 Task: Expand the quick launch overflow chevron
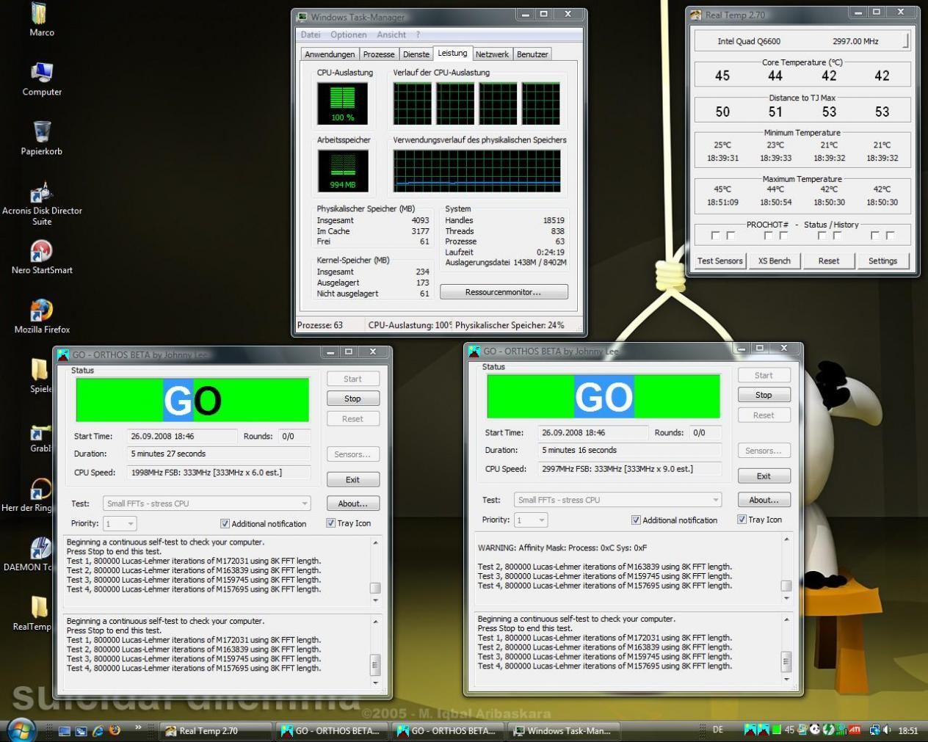(138, 728)
